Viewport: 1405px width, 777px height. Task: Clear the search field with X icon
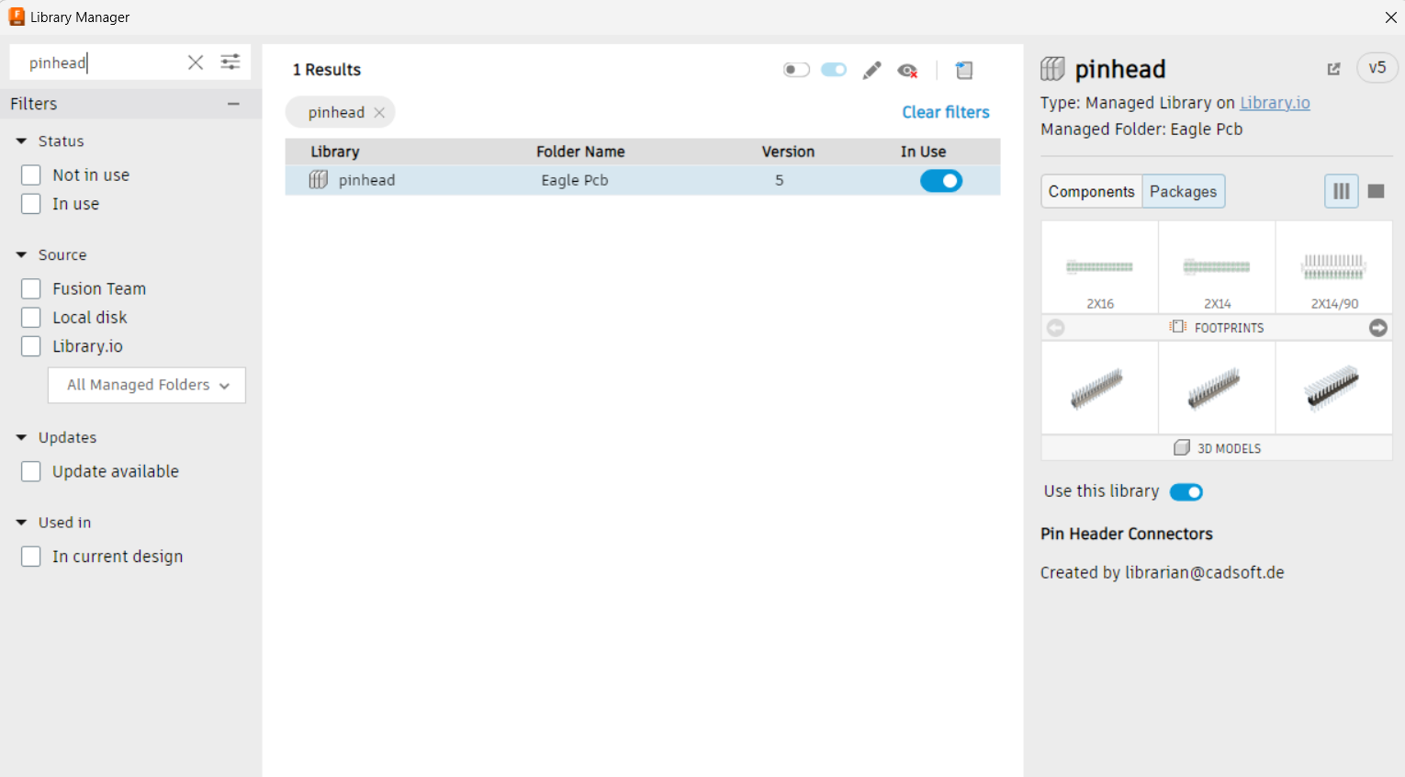196,62
